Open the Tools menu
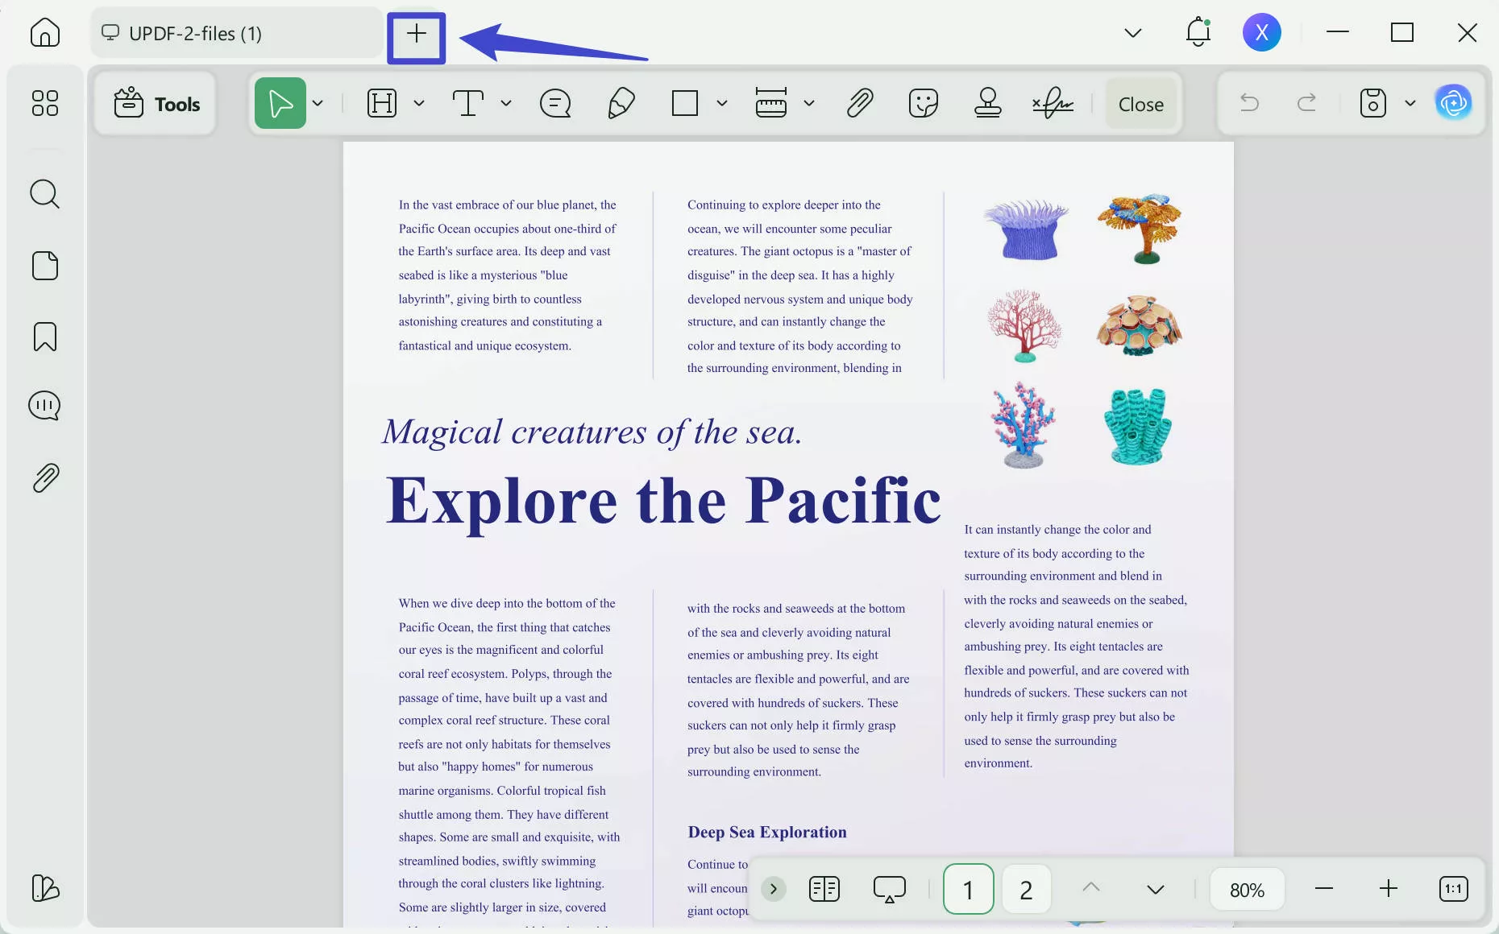This screenshot has width=1499, height=934. tap(156, 103)
